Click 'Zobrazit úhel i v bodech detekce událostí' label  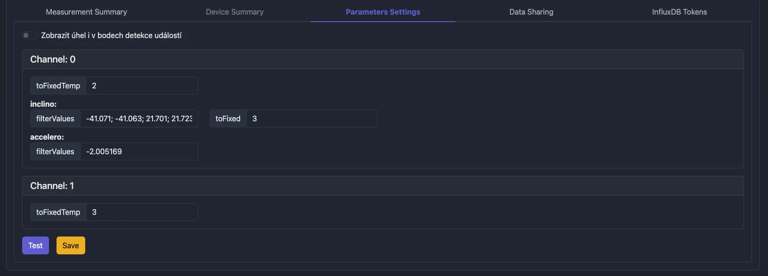point(111,35)
